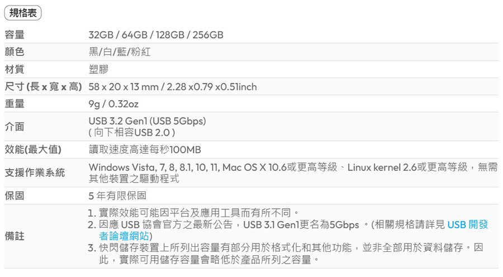Click the 尺寸 (長 x 寬 x 高) label
The height and width of the screenshot is (277, 503).
pyautogui.click(x=43, y=87)
